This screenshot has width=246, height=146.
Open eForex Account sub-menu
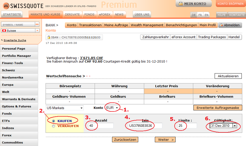click(x=183, y=37)
